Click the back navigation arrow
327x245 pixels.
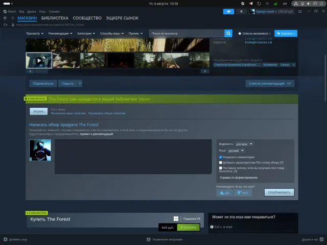tap(6, 18)
